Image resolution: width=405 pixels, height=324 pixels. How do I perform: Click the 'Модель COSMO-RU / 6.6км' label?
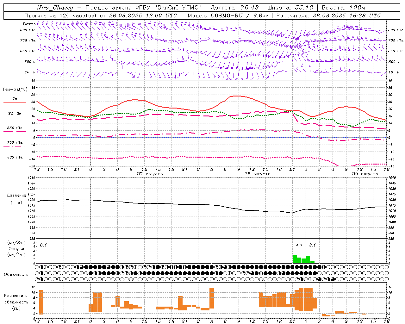click(x=228, y=16)
